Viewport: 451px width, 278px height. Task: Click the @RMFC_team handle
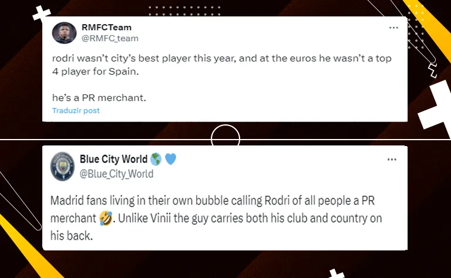[110, 38]
